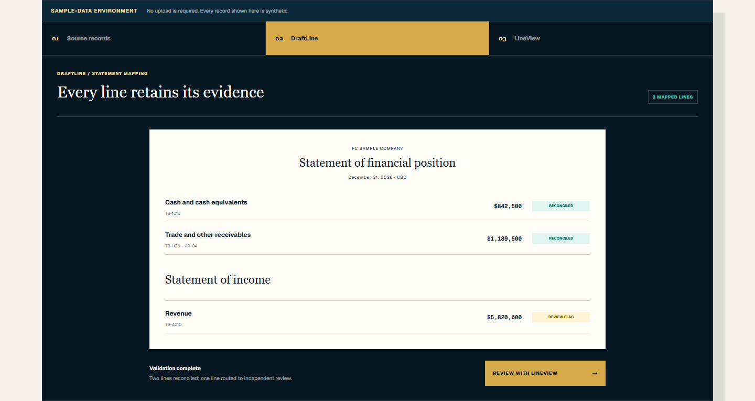Viewport: 755px width, 401px height.
Task: Click the Reconciled badge for Trade receivables
Action: (x=561, y=239)
